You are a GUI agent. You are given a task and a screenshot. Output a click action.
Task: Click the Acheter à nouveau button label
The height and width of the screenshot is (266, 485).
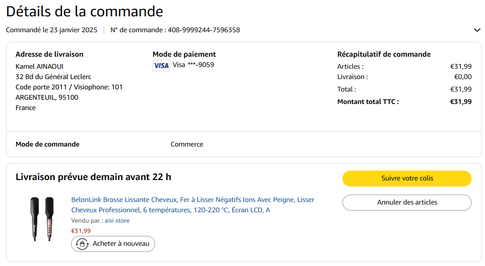(121, 244)
